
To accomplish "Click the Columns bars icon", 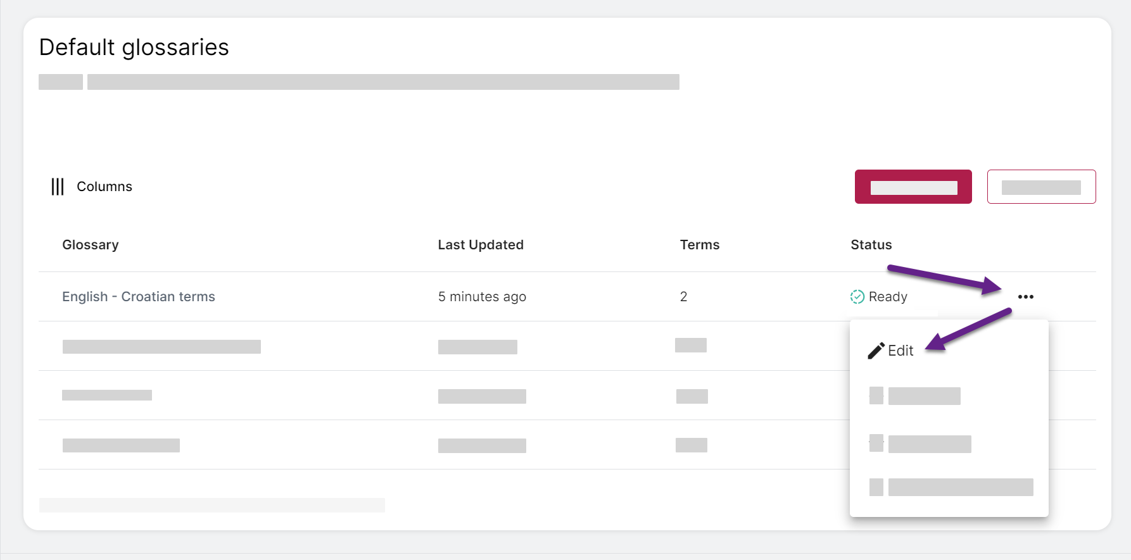I will coord(58,187).
